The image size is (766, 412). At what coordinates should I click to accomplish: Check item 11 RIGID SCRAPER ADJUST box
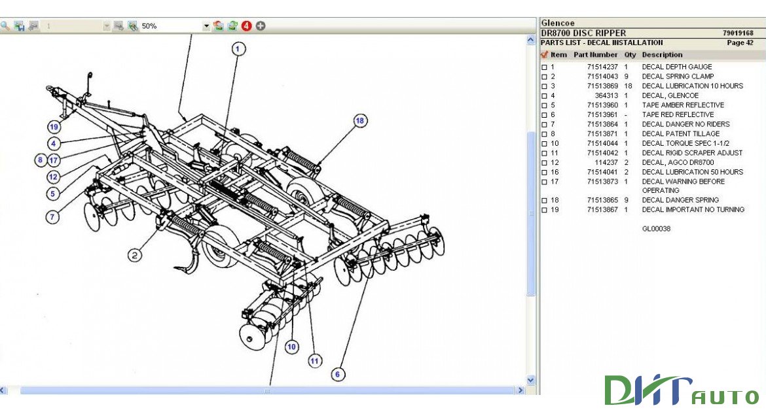point(544,153)
